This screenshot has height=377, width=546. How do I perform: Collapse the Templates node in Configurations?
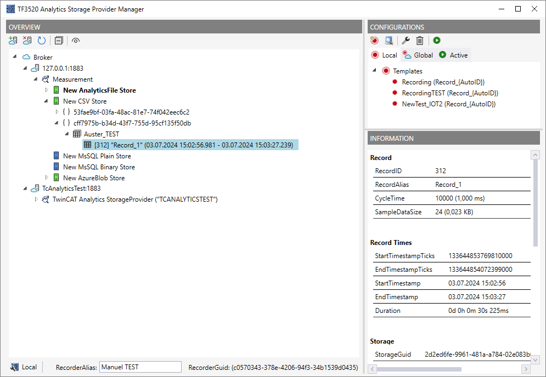[374, 70]
